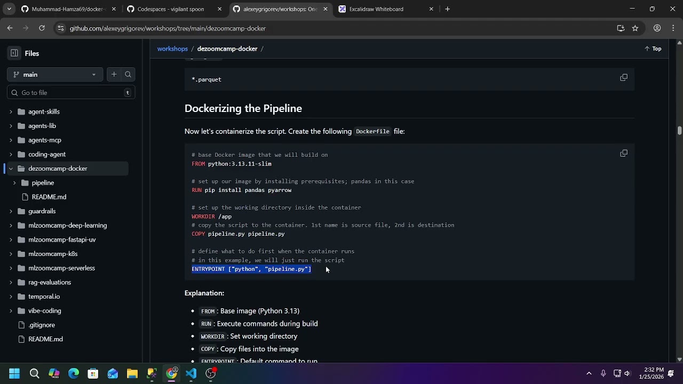
Task: Select the dezoomcamp-docker folder row
Action: point(67,169)
